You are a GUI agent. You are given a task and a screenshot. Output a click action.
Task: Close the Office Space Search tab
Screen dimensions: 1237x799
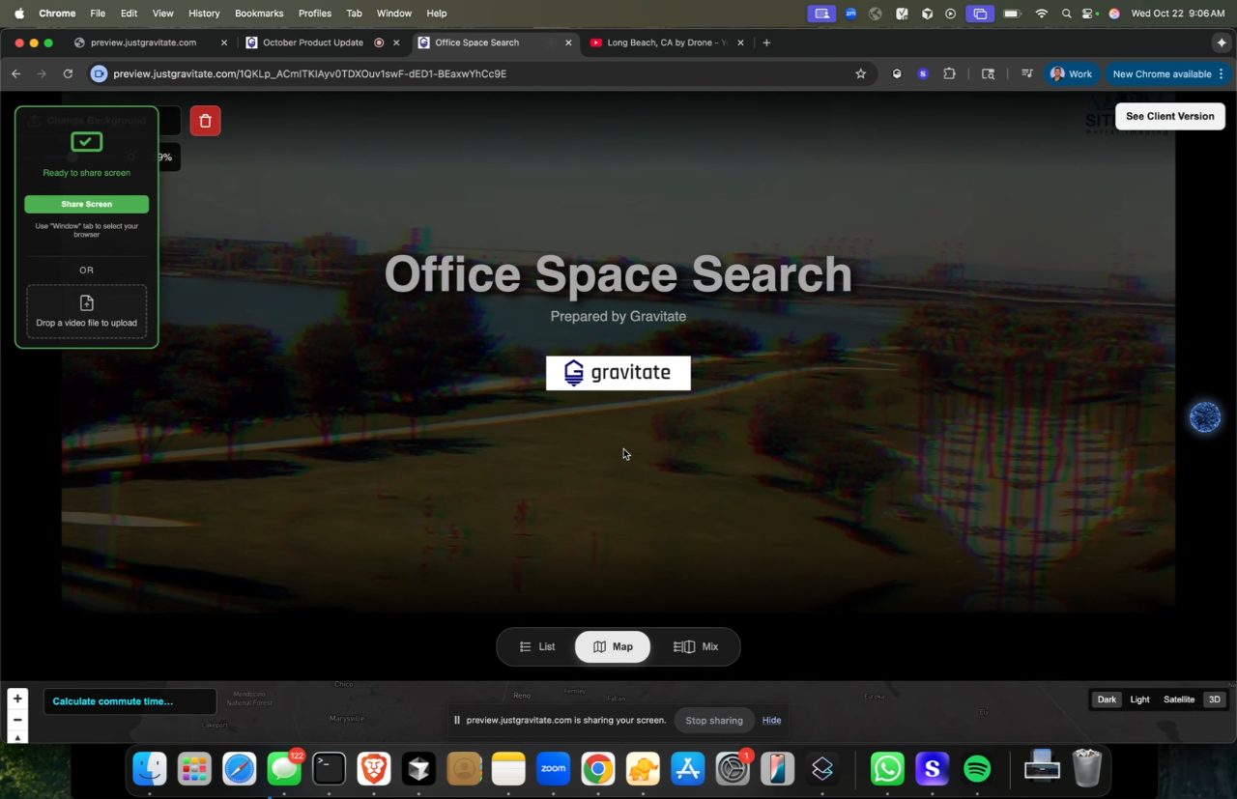[x=568, y=43]
